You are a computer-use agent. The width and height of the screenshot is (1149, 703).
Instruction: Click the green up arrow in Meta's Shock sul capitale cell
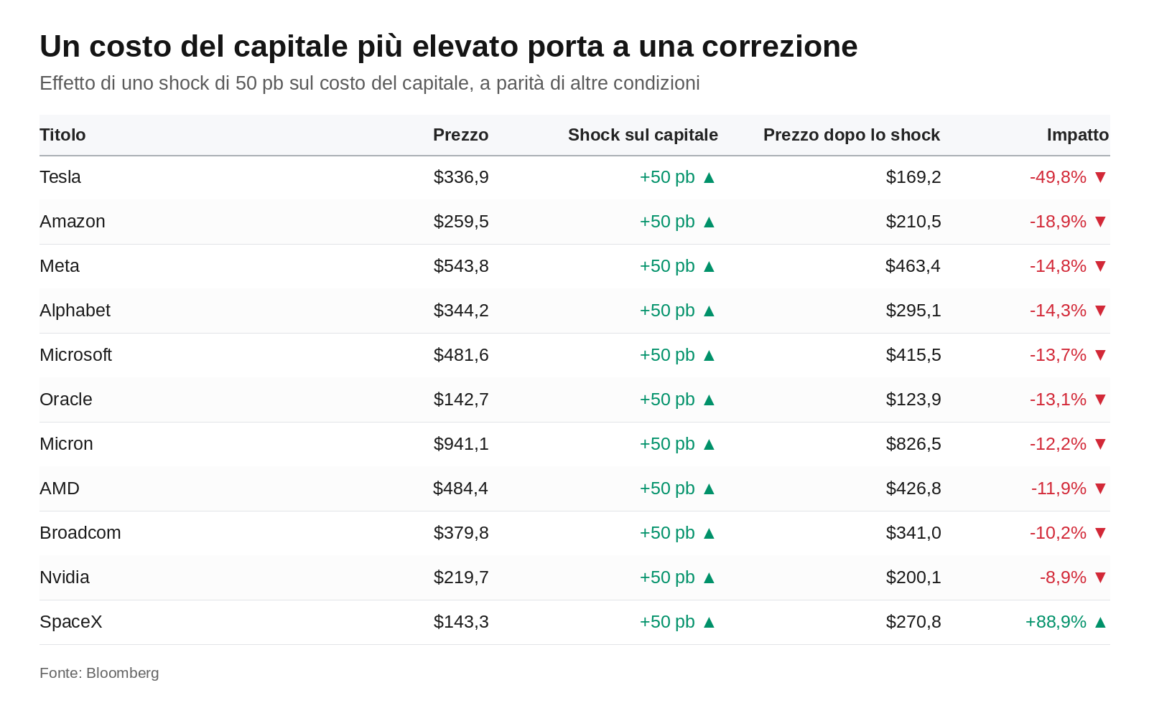[709, 266]
